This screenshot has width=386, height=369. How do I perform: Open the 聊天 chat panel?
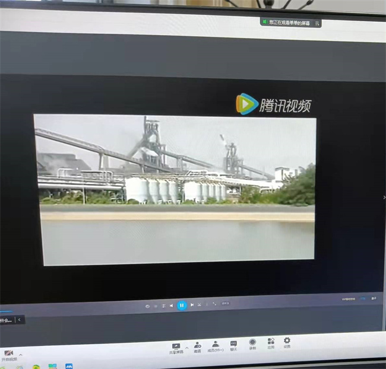point(233,346)
